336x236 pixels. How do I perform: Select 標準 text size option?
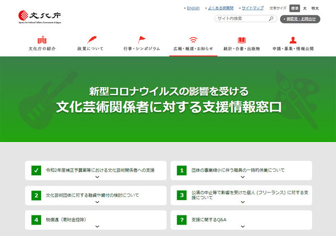pos(294,9)
